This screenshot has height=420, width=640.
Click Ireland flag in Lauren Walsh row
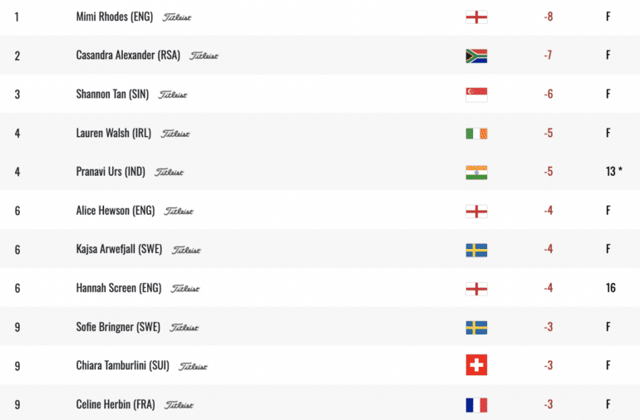point(476,133)
